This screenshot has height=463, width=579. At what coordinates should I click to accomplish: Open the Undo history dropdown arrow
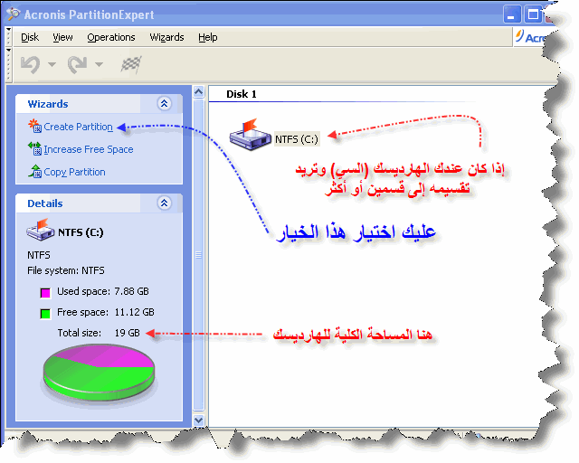(x=52, y=64)
